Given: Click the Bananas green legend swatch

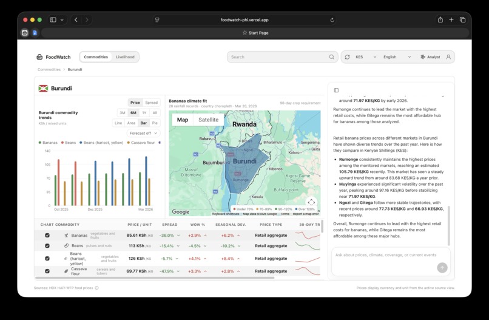Looking at the screenshot, I should click(x=40, y=143).
